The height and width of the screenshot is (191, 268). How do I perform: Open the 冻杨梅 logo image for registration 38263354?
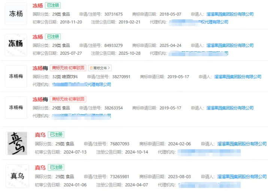pyautogui.click(x=16, y=107)
